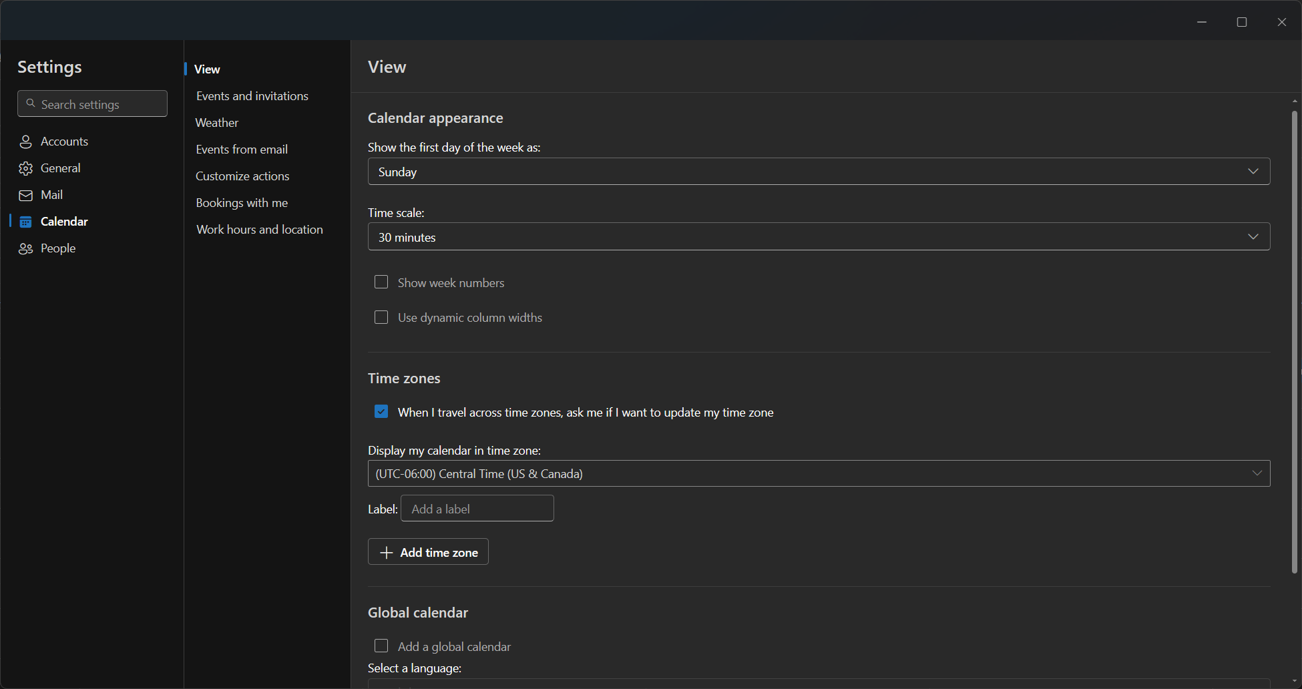
Task: Uncheck the travel across time zones checkbox
Action: (x=381, y=411)
